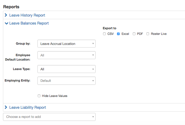Click arrow on Choose a report dropdown
The image size is (185, 125).
click(93, 117)
